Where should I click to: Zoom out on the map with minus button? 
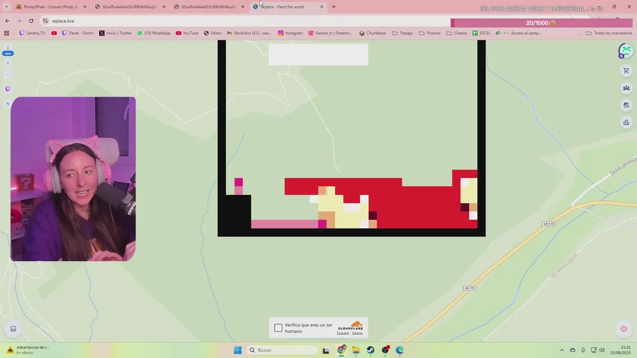click(x=7, y=75)
